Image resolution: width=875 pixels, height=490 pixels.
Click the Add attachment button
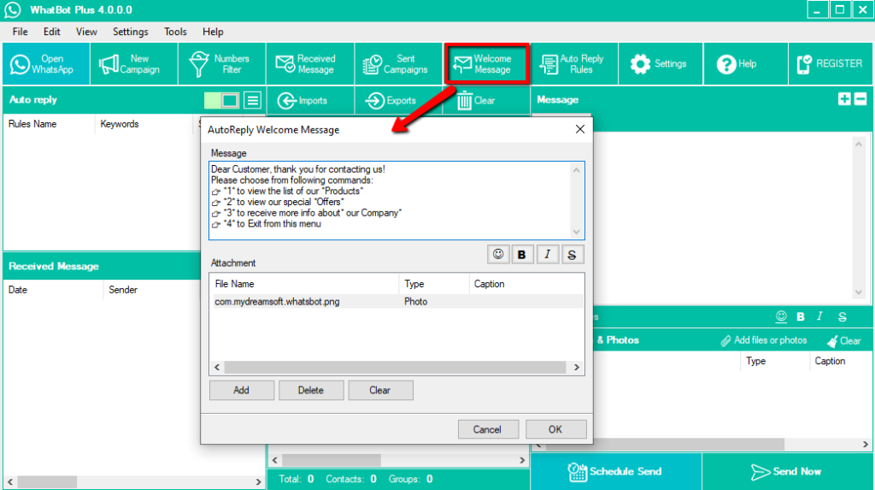click(x=242, y=390)
